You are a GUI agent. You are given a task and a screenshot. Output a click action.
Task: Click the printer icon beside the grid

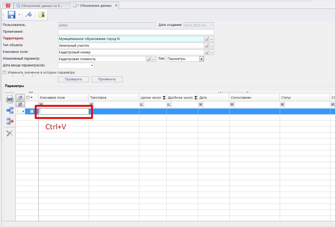(x=10, y=99)
